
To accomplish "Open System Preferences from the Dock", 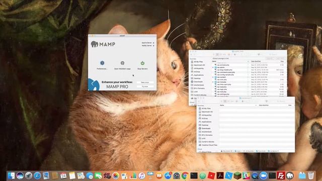I will pos(177,175).
